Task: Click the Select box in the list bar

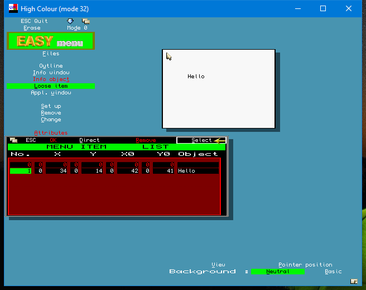Action: point(201,140)
